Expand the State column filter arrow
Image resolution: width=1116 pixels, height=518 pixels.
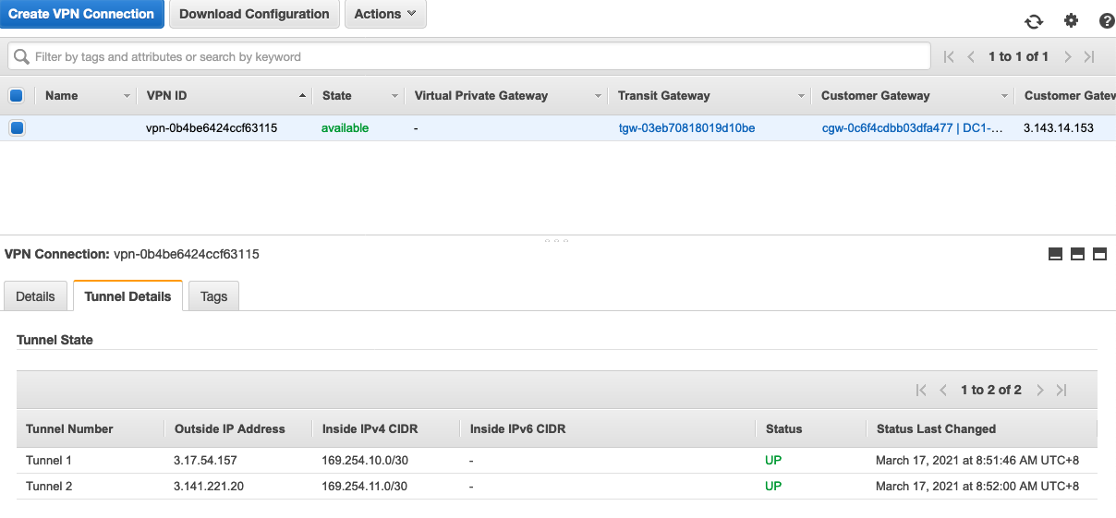click(x=394, y=96)
